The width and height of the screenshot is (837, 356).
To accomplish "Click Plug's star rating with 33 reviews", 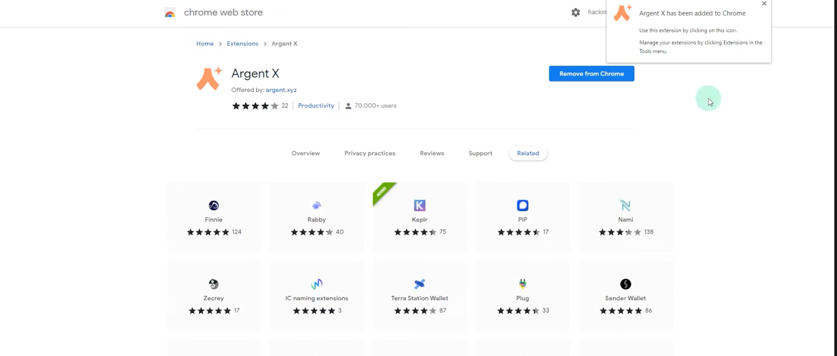I will 518,311.
